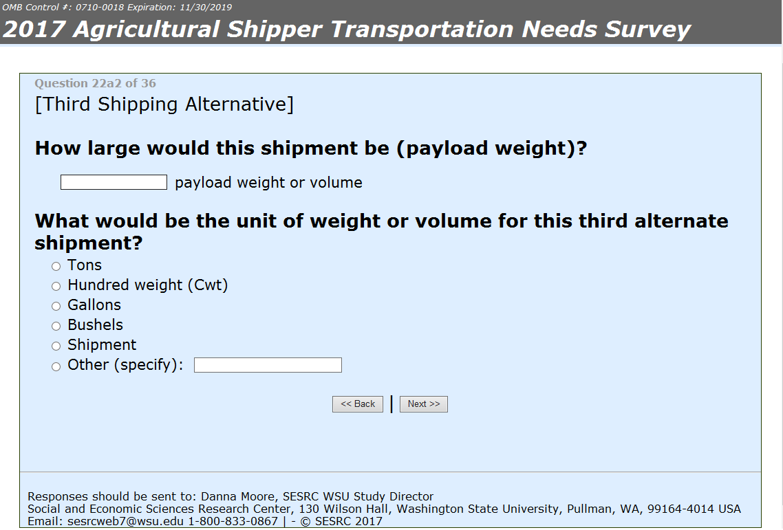Click the OMB Control number text
Screen dimensions: 783x530
(117, 7)
